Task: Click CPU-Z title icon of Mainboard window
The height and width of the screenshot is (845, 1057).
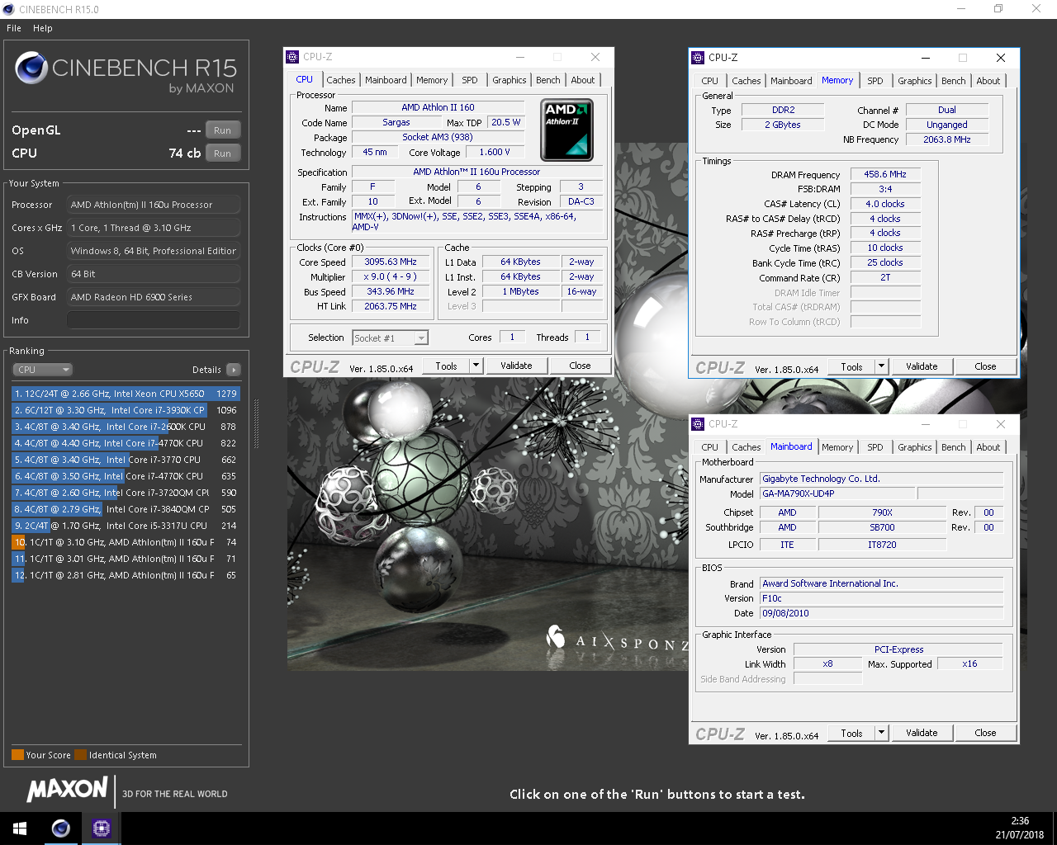Action: (x=698, y=424)
